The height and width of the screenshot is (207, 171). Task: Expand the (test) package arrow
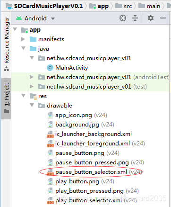click(32, 86)
